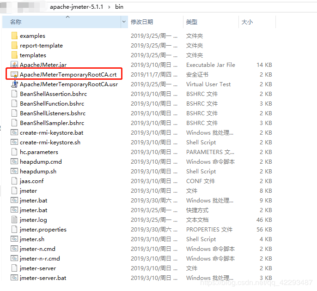The width and height of the screenshot is (317, 291).
Task: Click the hc.parameters file icon
Action: 14,152
